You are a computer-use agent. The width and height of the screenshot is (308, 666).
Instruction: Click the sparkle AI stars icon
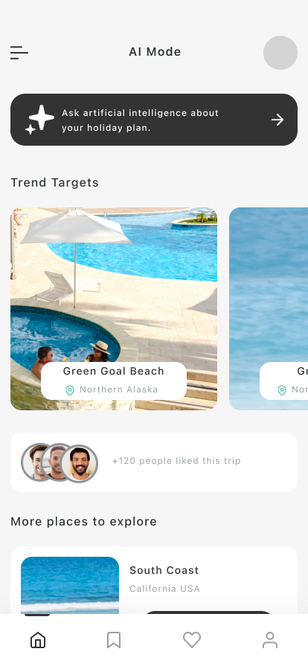(x=40, y=120)
